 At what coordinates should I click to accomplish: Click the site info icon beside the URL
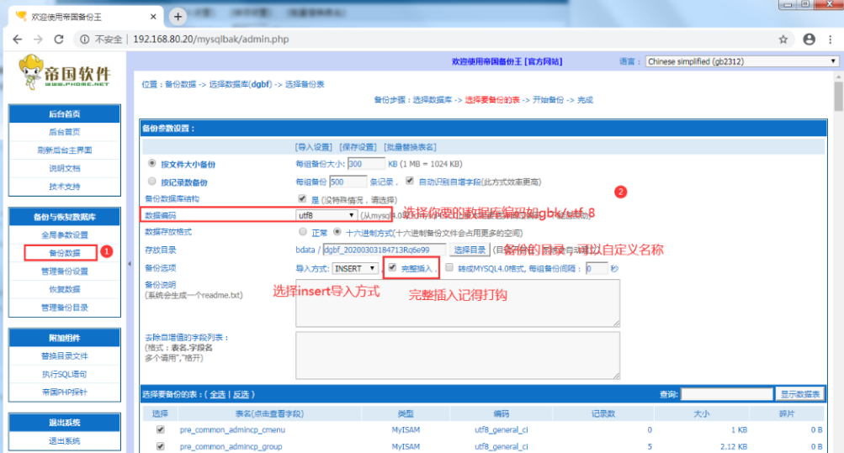click(x=84, y=40)
